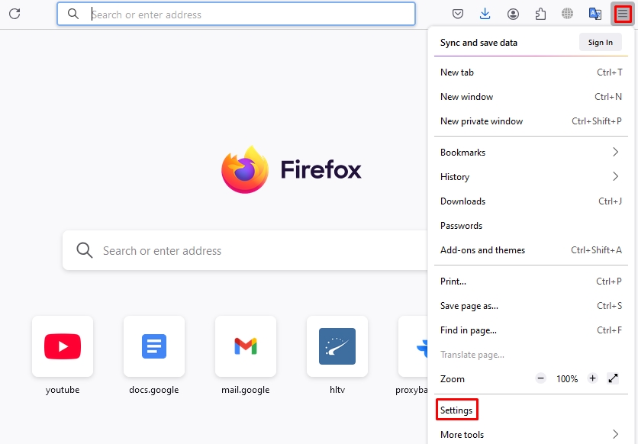Screen dimensions: 638x444
Task: Click the translate extension icon
Action: pyautogui.click(x=594, y=14)
